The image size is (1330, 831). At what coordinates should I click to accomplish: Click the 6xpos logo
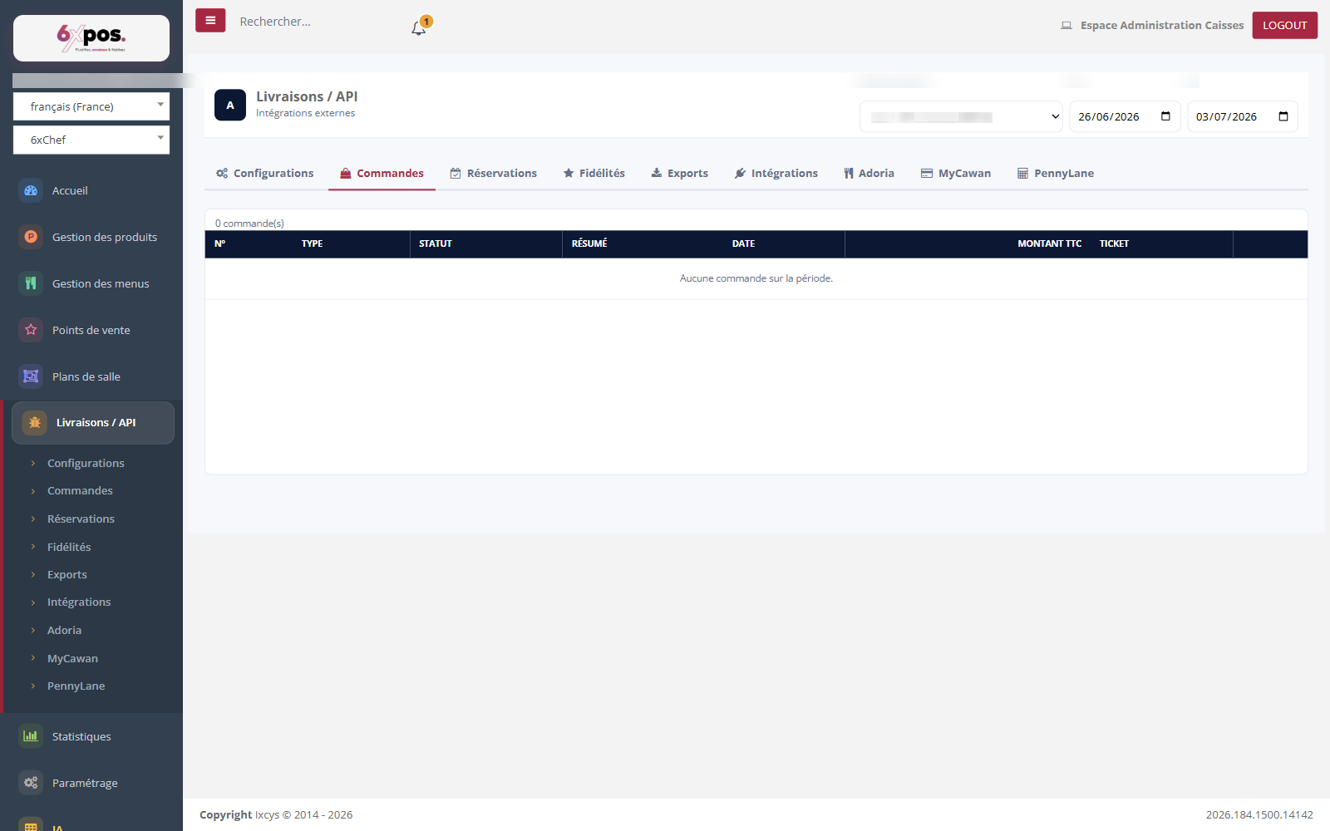click(91, 37)
